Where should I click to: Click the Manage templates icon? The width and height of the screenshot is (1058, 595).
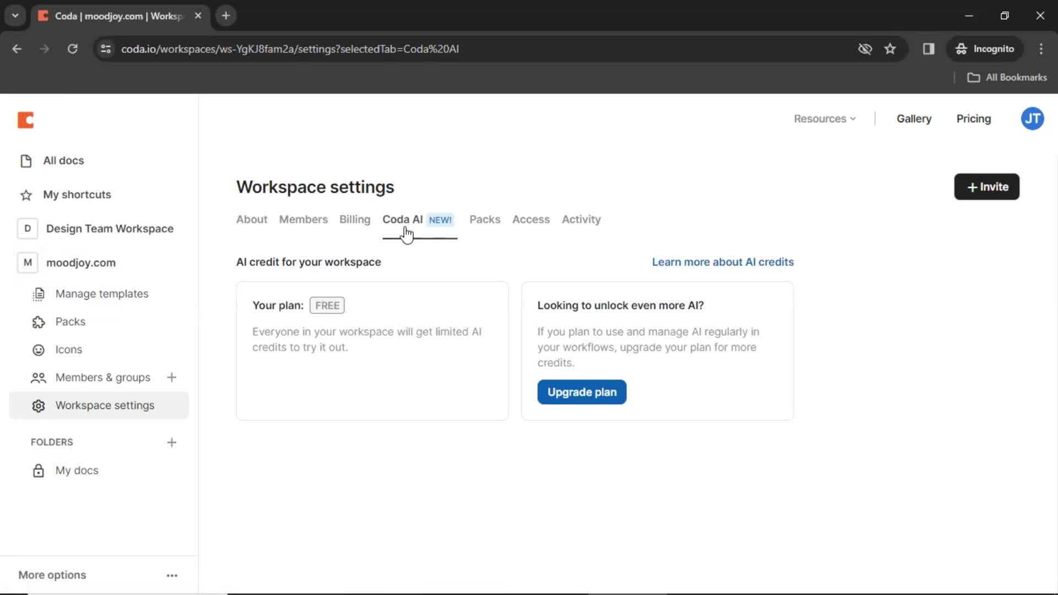(x=38, y=294)
